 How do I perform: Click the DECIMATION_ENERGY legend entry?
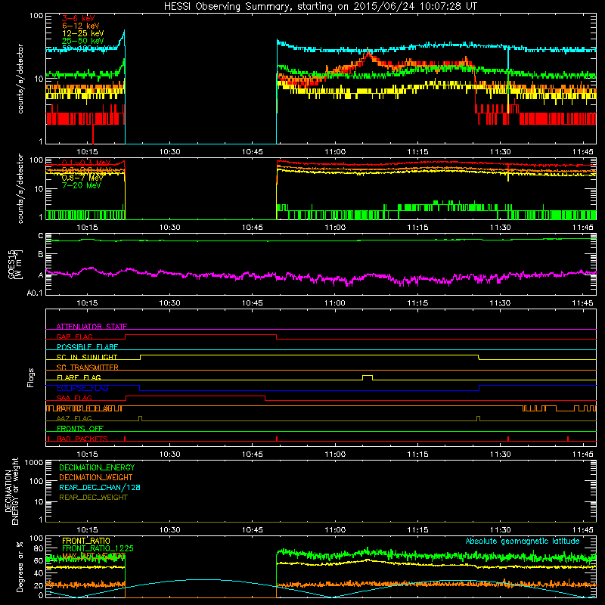click(97, 467)
